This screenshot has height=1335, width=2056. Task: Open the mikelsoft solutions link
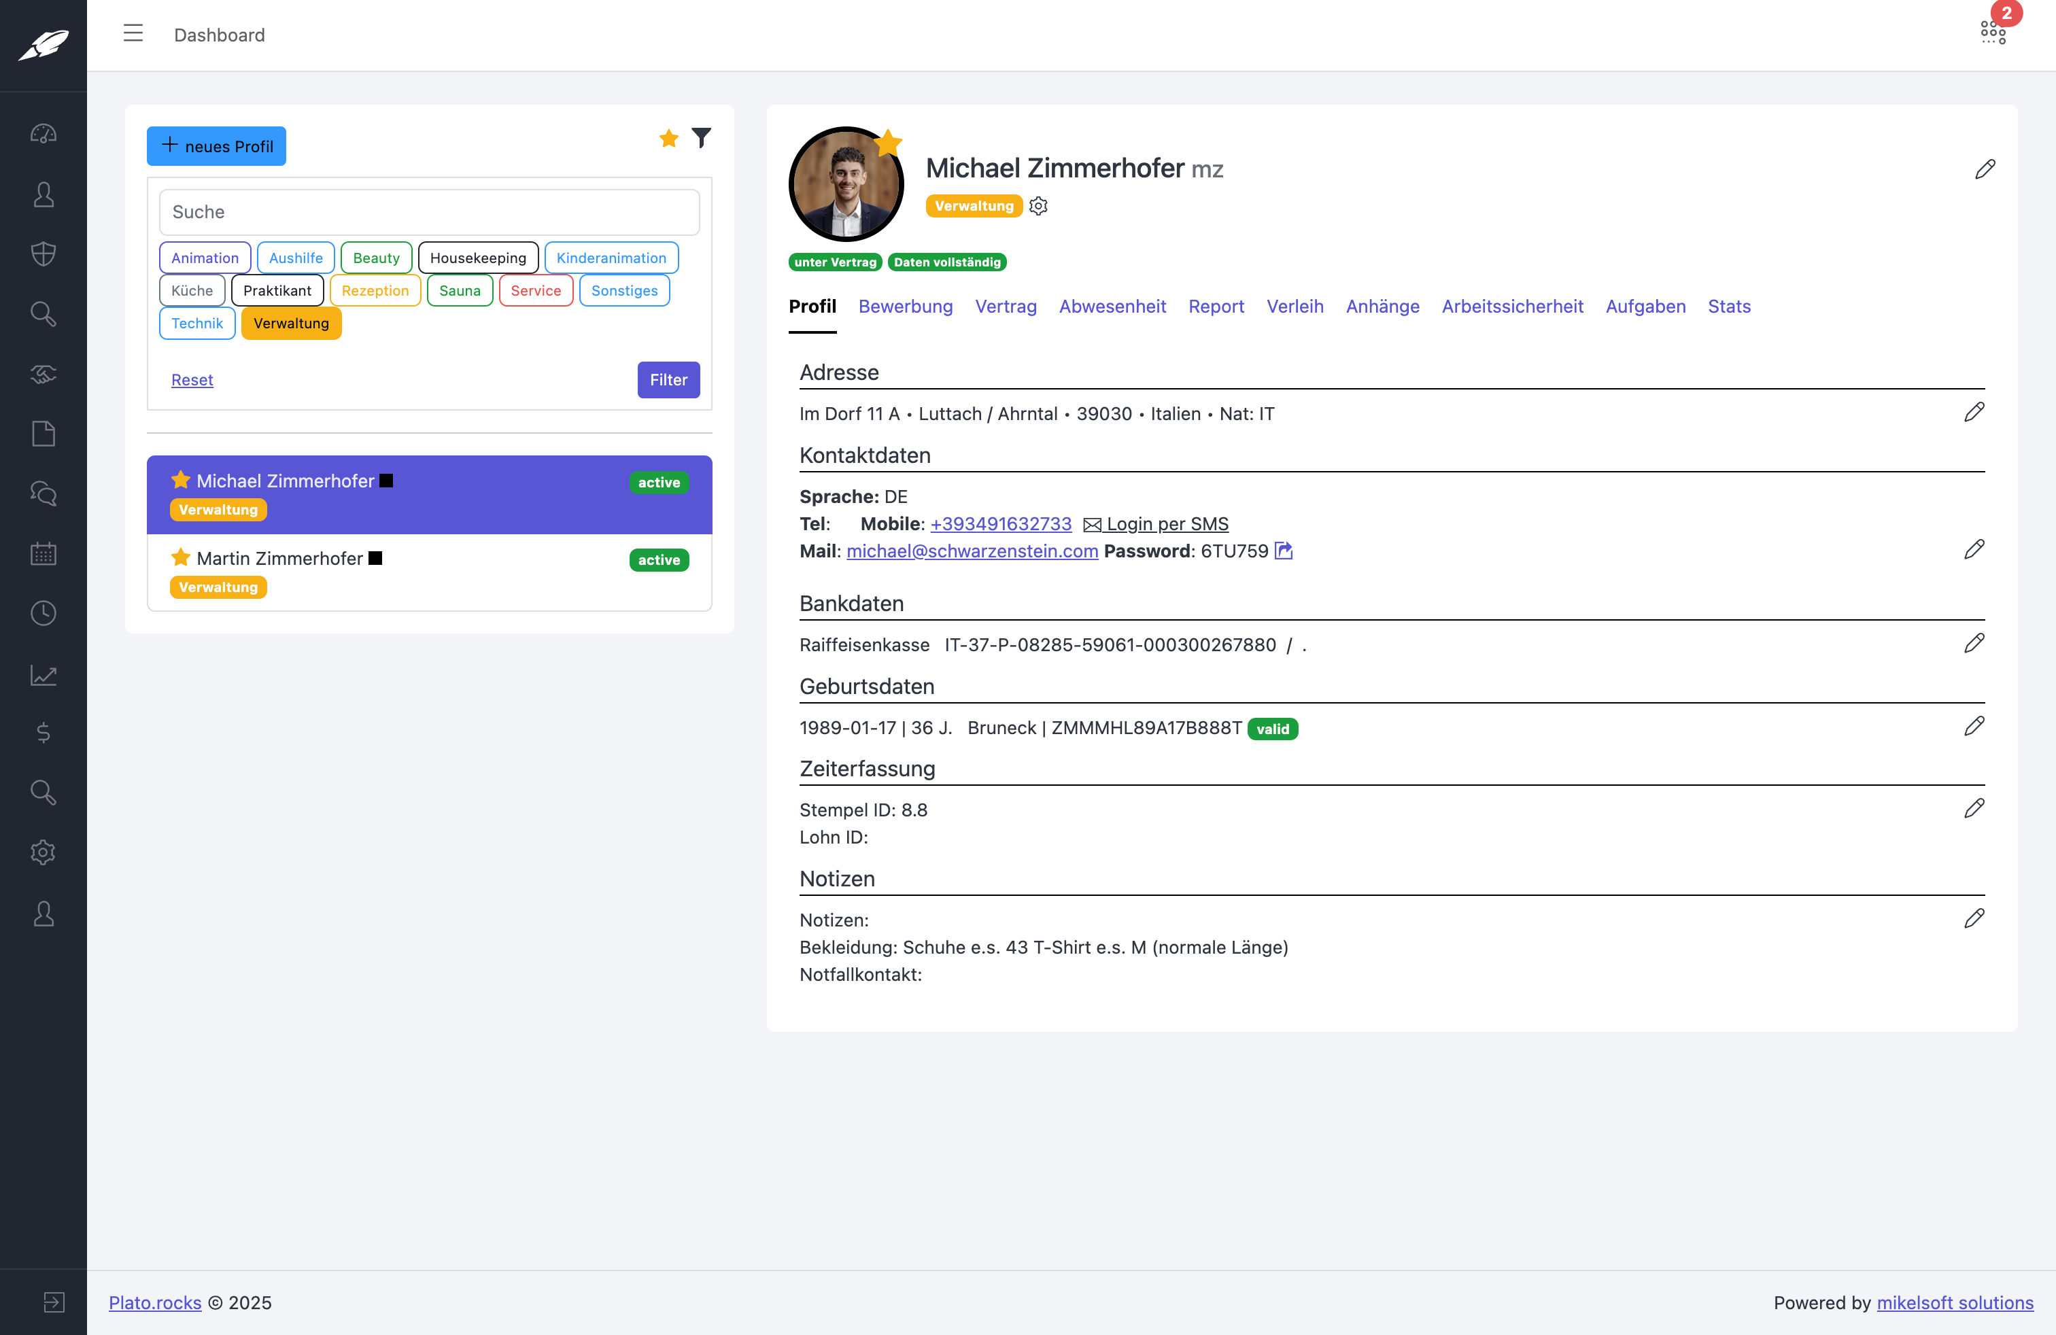pos(1955,1303)
